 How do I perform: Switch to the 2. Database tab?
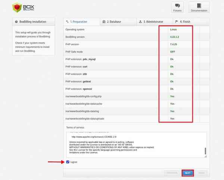tap(118, 22)
